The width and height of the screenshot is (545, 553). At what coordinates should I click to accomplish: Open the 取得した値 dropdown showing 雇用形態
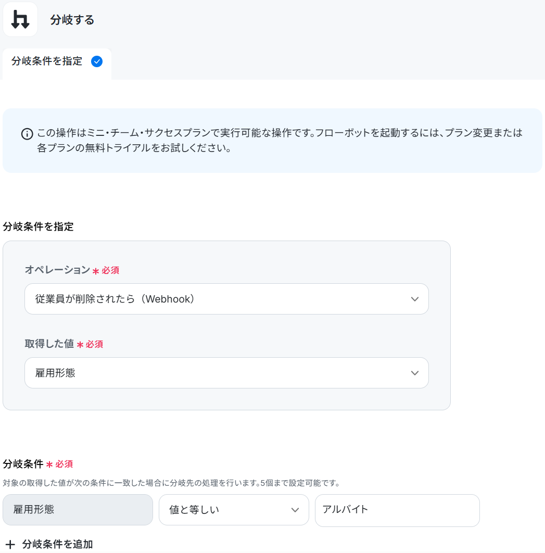[226, 373]
